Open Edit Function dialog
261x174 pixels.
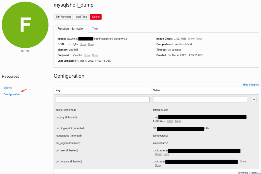click(63, 17)
